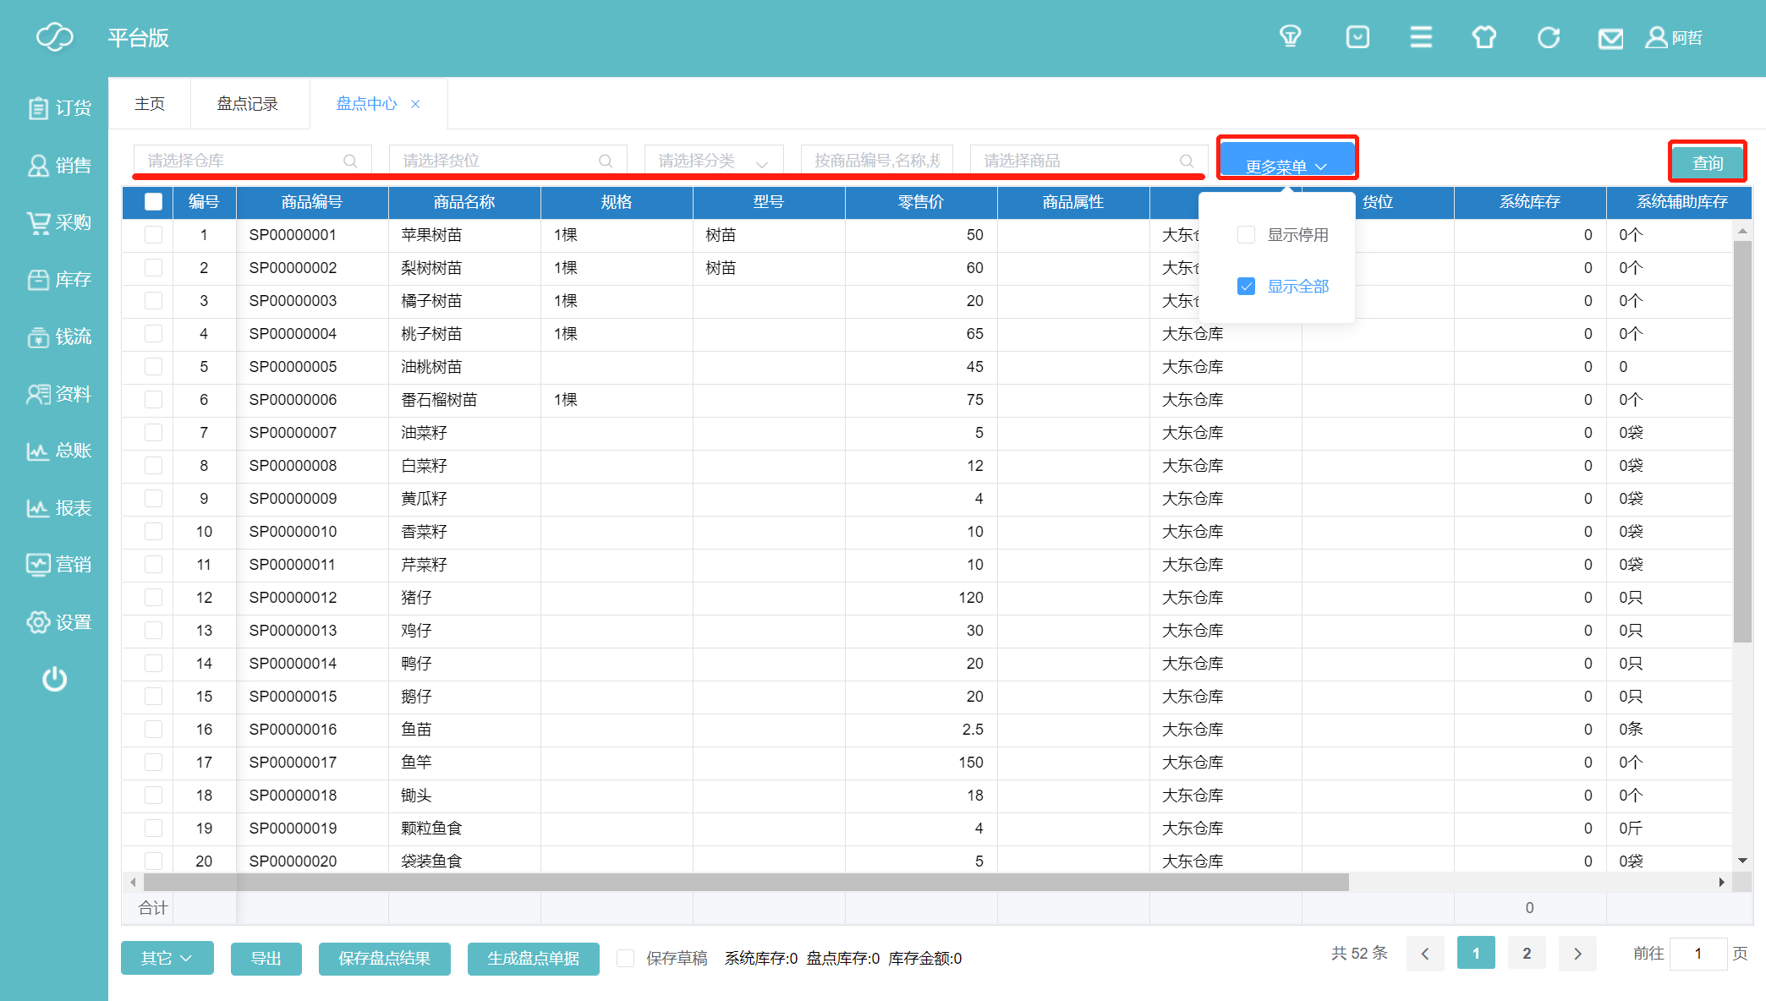
Task: Open 报表 reports in sidebar
Action: (59, 508)
